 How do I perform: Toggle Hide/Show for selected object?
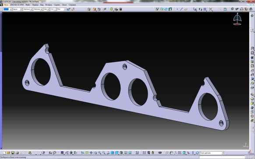126,153
